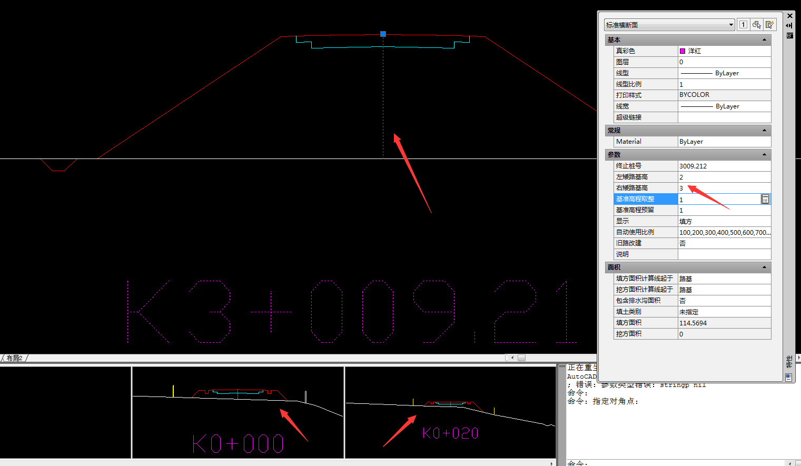Open Quick Select tool
The width and height of the screenshot is (801, 466).
click(770, 25)
